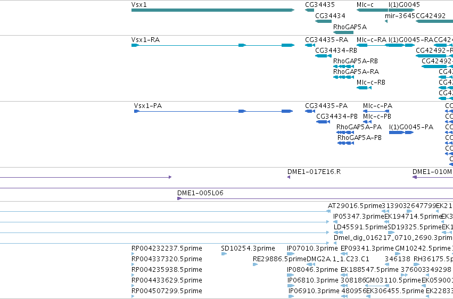Viewport: 453px width, 299px height.
Task: Click the CG34435-RA transcript
Action: 310,45
